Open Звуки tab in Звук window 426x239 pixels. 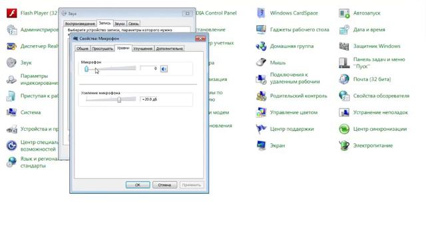point(120,24)
